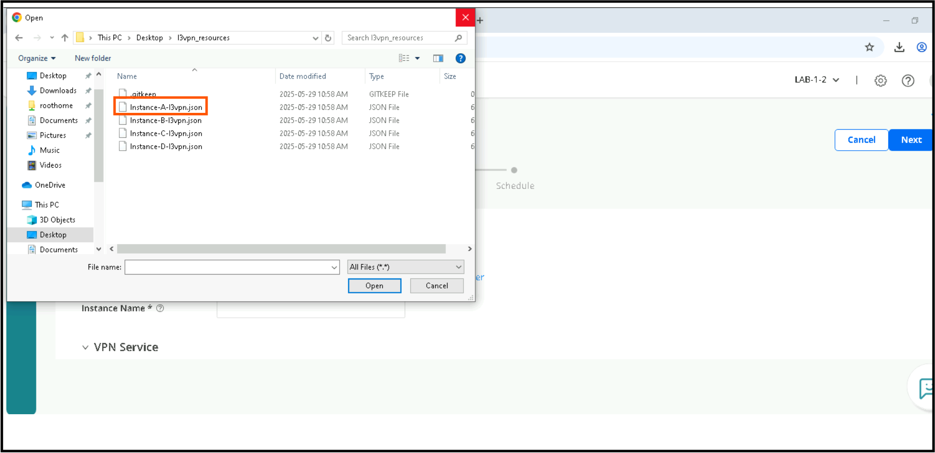
Task: Click the New folder menu item
Action: click(x=93, y=58)
